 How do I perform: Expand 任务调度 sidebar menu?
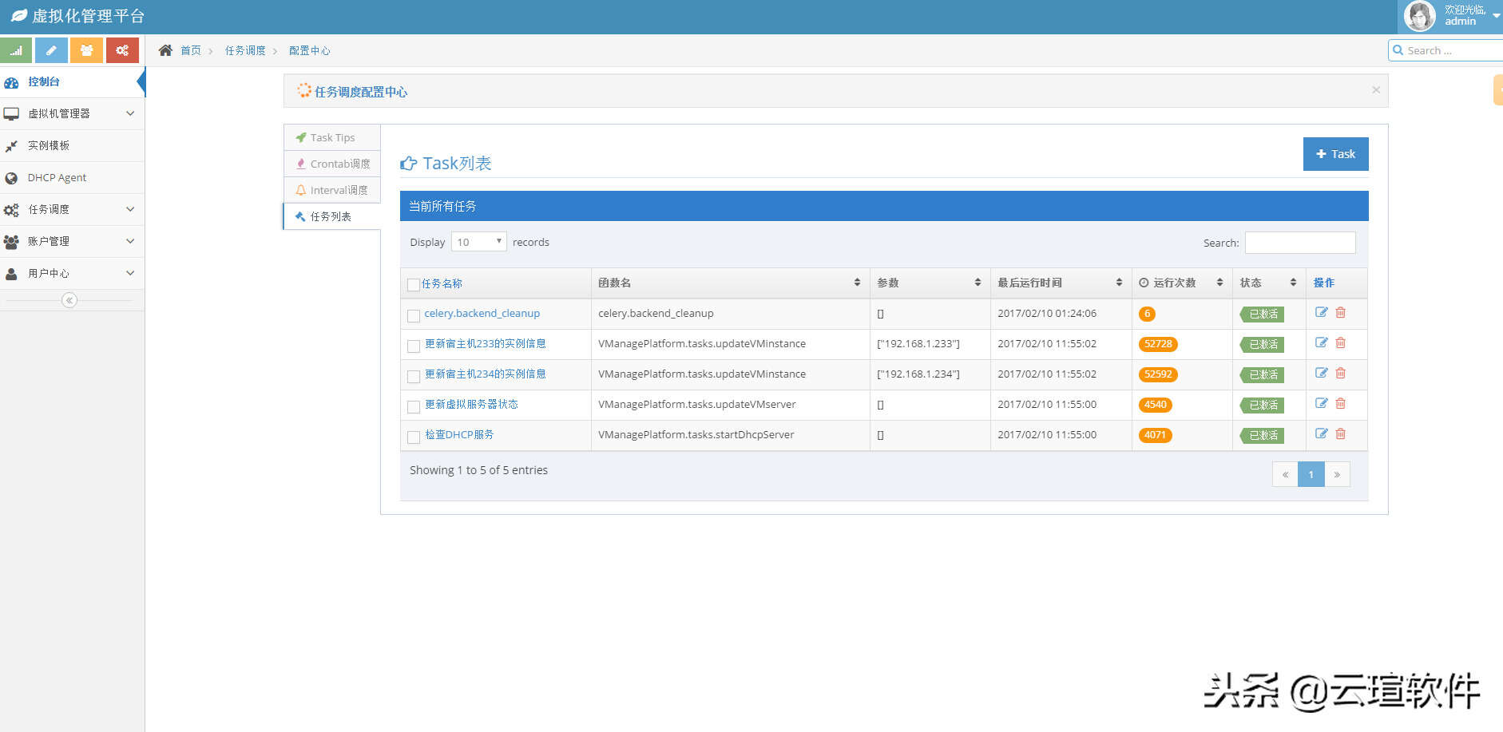pyautogui.click(x=72, y=209)
